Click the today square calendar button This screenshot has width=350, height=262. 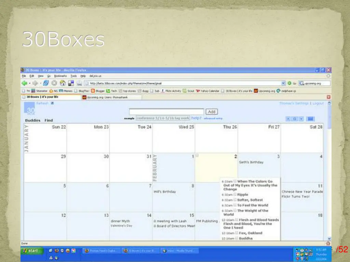295,119
